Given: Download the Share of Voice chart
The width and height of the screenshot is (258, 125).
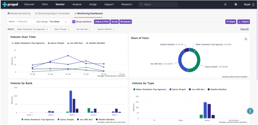Looking at the screenshot, I should 246,39.
